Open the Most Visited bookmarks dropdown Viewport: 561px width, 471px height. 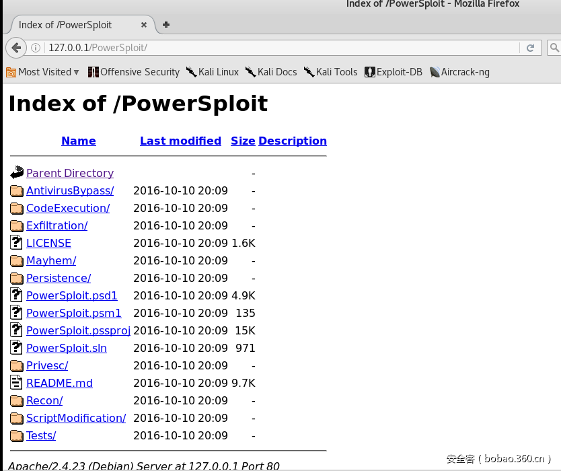click(x=43, y=72)
